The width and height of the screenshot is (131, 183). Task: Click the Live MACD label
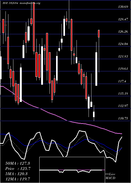click(110, 176)
